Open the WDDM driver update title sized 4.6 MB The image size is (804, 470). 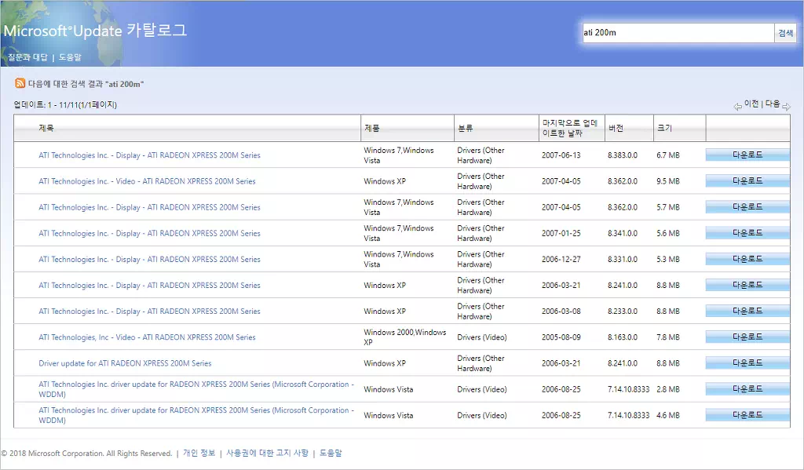tap(196, 416)
